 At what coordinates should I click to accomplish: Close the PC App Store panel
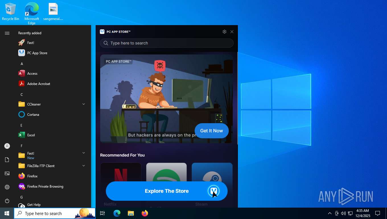click(x=232, y=32)
